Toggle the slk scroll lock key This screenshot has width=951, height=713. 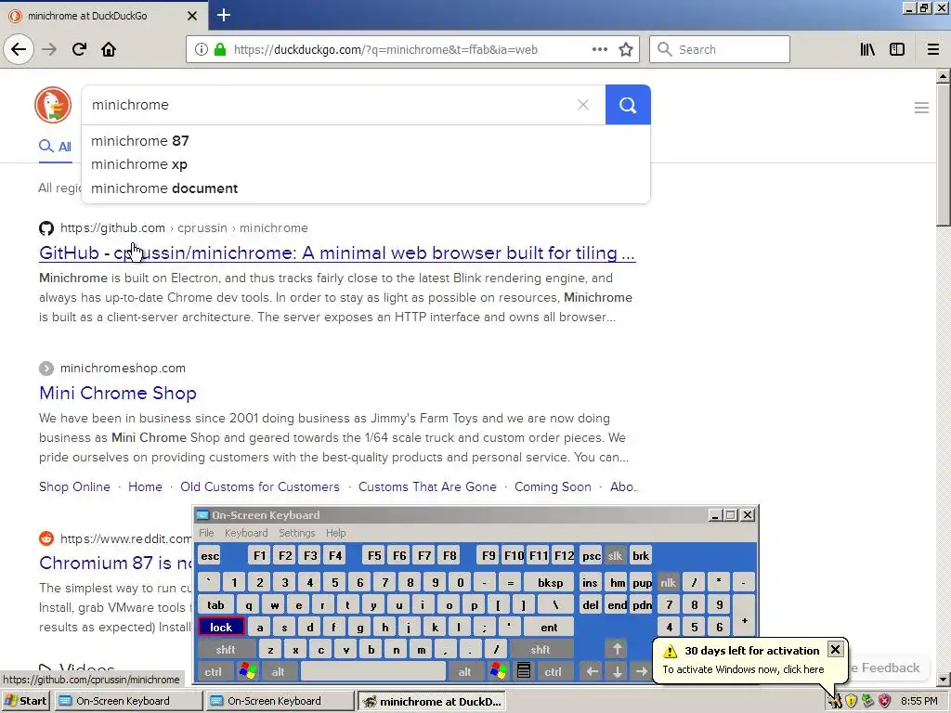(615, 555)
